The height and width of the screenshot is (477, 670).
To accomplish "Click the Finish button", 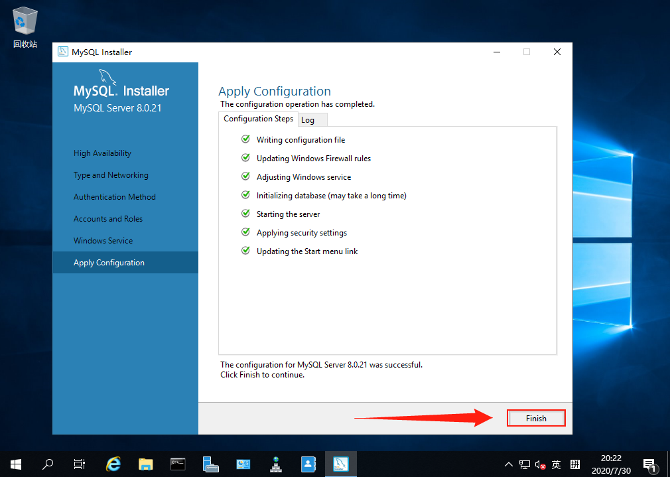I will click(x=535, y=418).
